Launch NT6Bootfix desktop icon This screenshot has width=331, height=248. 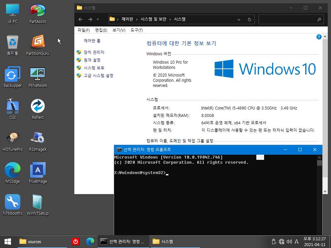click(13, 205)
